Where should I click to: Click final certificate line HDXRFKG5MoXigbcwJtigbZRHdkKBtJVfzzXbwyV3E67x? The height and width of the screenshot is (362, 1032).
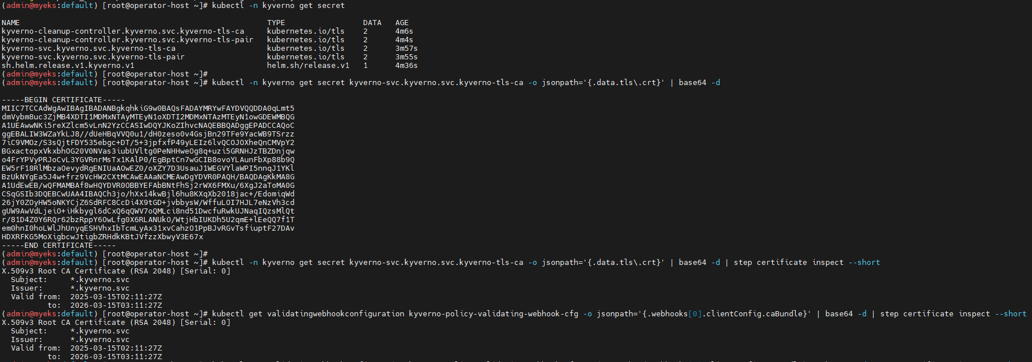coord(102,237)
